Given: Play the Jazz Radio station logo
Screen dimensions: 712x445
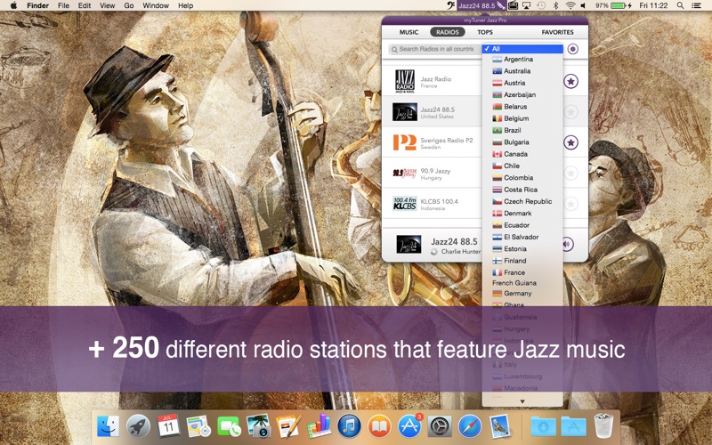Looking at the screenshot, I should tap(405, 81).
